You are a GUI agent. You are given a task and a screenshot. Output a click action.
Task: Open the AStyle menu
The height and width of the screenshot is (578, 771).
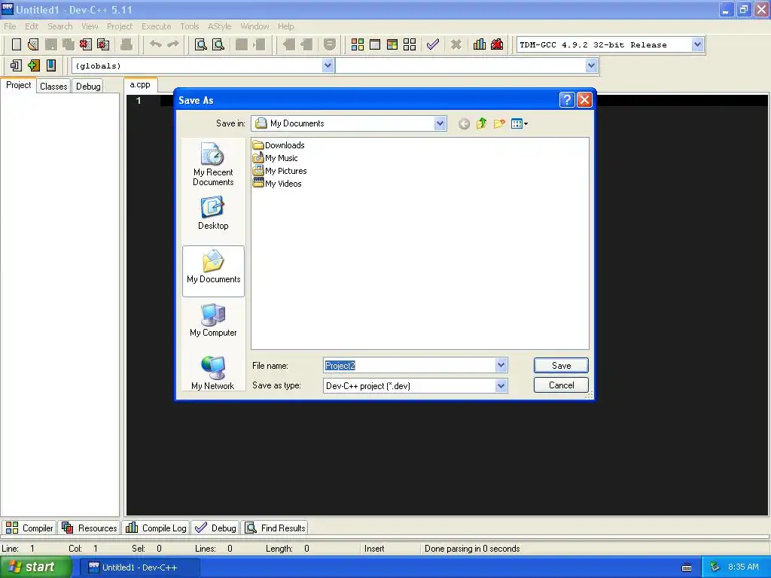(219, 26)
